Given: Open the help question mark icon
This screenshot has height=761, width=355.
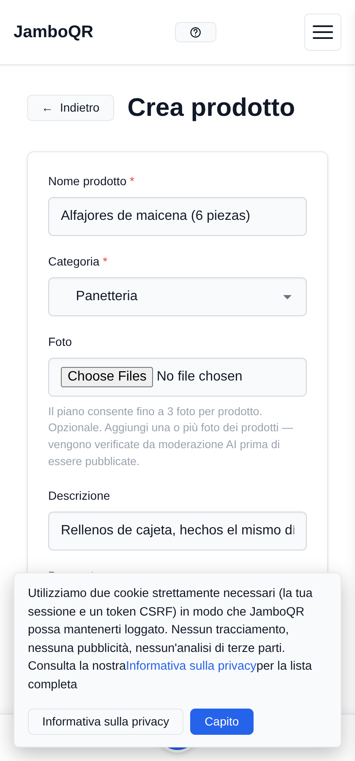Looking at the screenshot, I should (196, 32).
